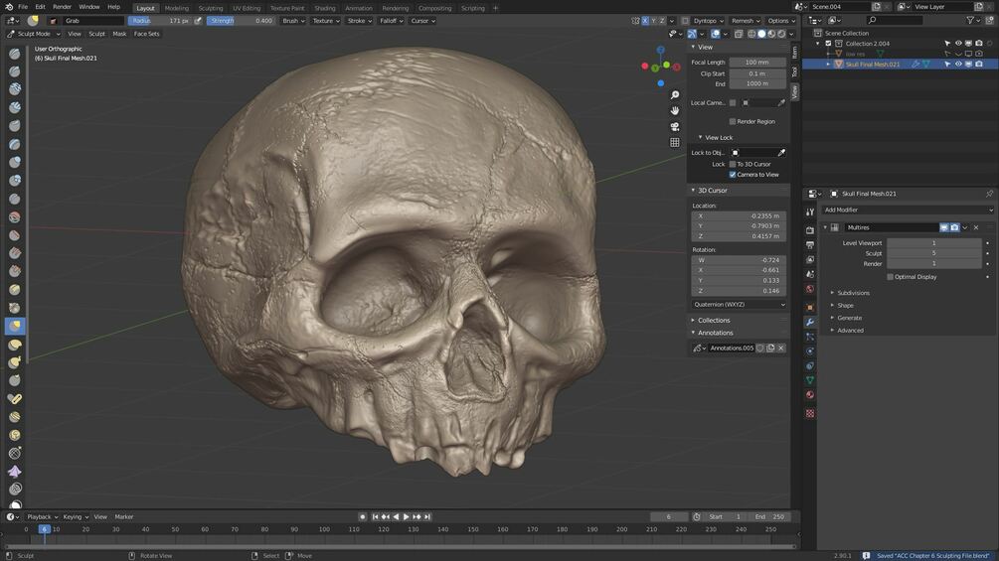This screenshot has width=999, height=561.
Task: Remove the Multires modifier with X
Action: 976,227
